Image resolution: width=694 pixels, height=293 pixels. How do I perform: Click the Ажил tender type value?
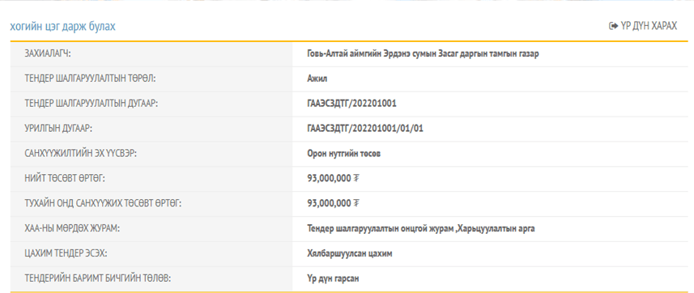coord(317,79)
